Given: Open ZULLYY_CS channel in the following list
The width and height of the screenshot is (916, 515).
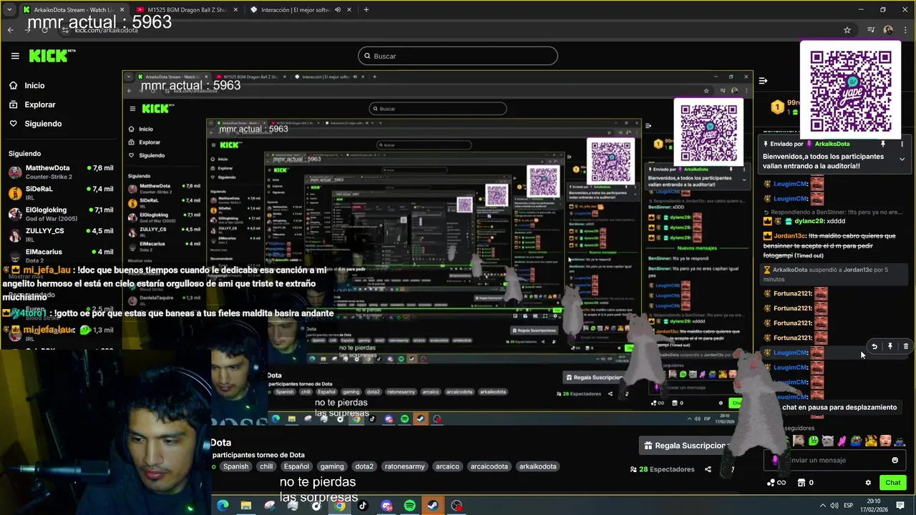Looking at the screenshot, I should (61, 235).
